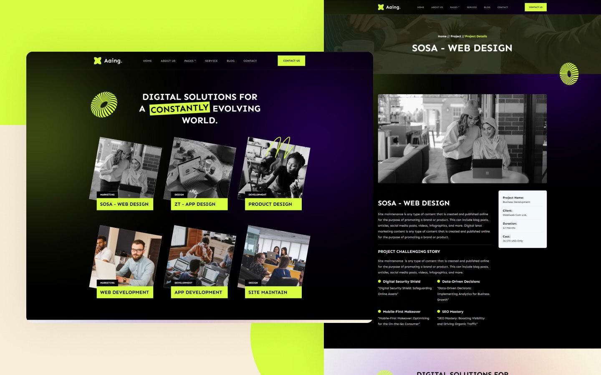Click the Contact Us button
Viewport: 601px width, 375px height.
coord(291,60)
